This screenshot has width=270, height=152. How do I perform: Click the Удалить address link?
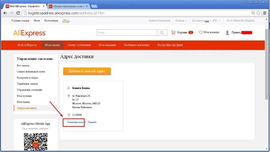pyautogui.click(x=92, y=122)
